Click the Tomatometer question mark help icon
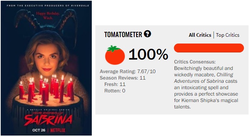 147,34
